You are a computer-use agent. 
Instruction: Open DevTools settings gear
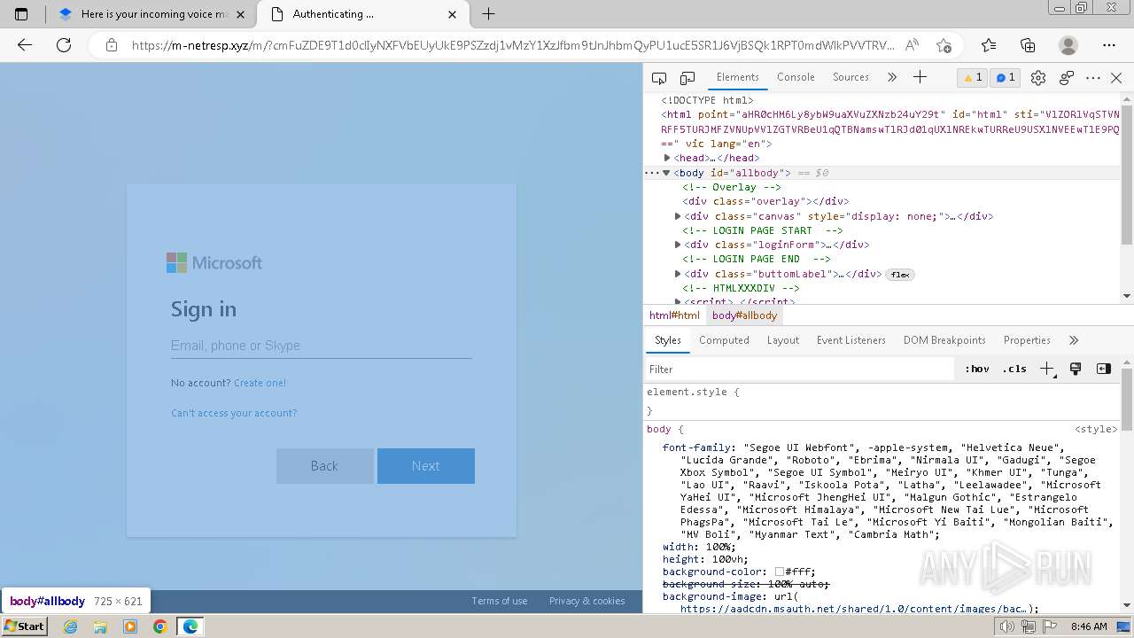click(x=1038, y=78)
